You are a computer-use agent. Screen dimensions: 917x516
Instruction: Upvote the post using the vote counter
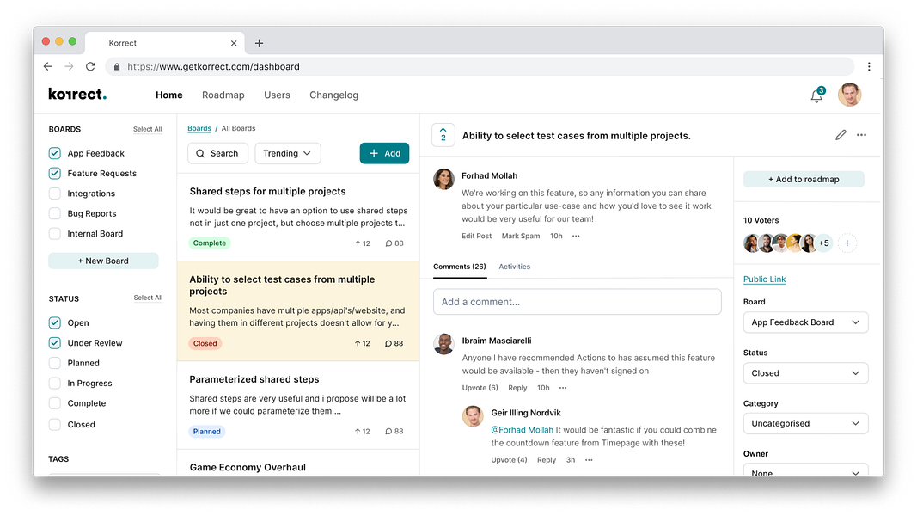(443, 135)
